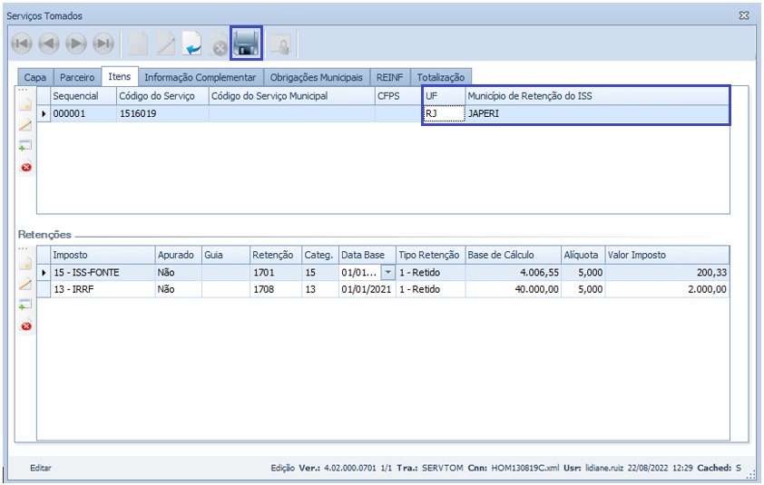Select the 13 - IRRF retention row
The image size is (764, 485).
click(102, 289)
